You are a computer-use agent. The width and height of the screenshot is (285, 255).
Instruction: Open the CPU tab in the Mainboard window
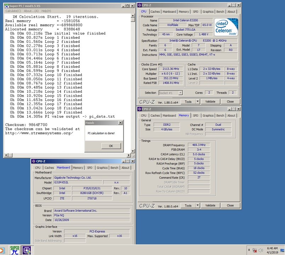[x=38, y=168]
